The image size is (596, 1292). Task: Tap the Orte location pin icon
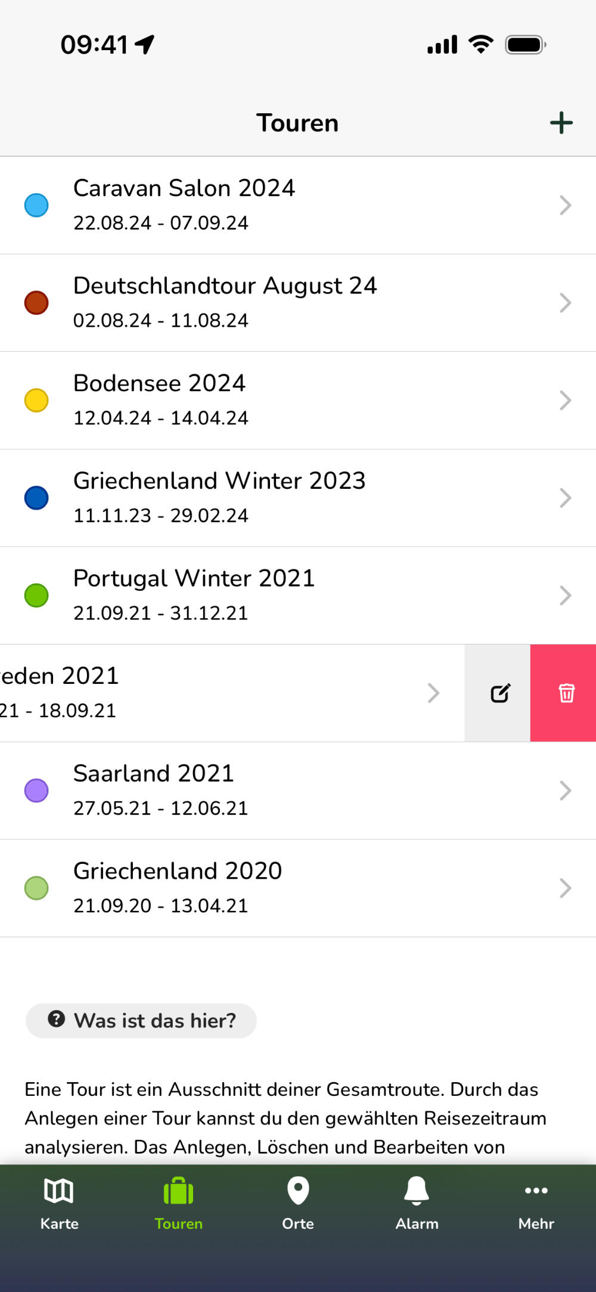pos(298,1191)
